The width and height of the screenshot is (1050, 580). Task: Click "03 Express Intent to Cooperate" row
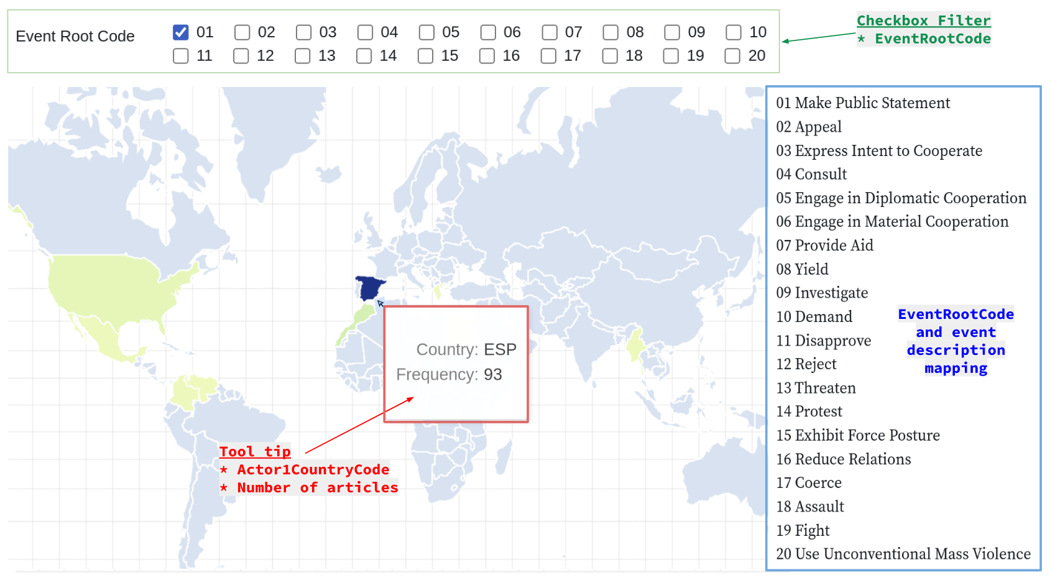[879, 150]
